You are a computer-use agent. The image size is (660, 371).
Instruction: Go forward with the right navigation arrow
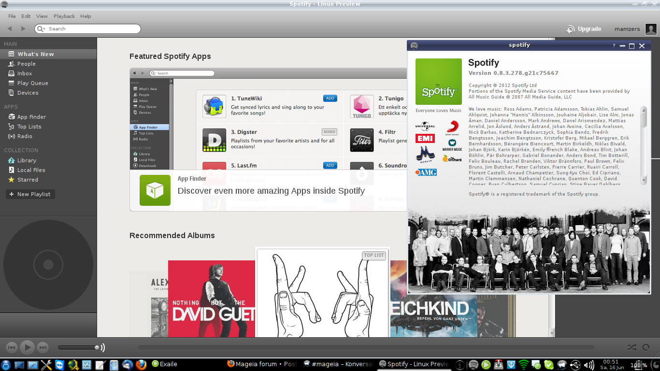pos(23,29)
